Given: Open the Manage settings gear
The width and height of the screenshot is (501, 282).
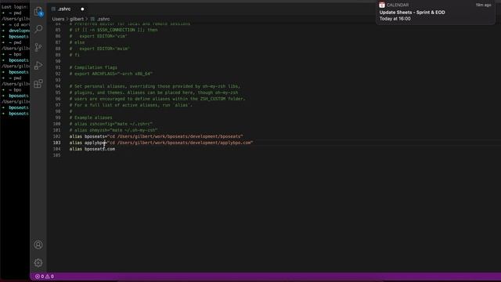Looking at the screenshot, I should coord(38,263).
